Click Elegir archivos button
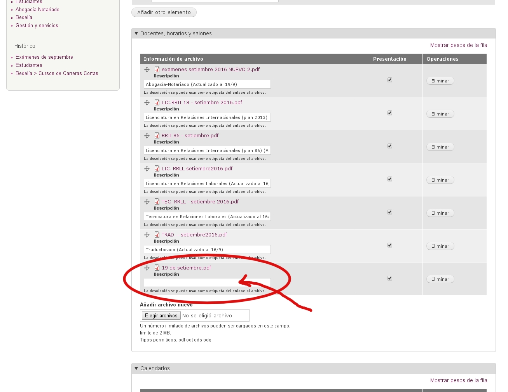This screenshot has width=508, height=392. (161, 316)
